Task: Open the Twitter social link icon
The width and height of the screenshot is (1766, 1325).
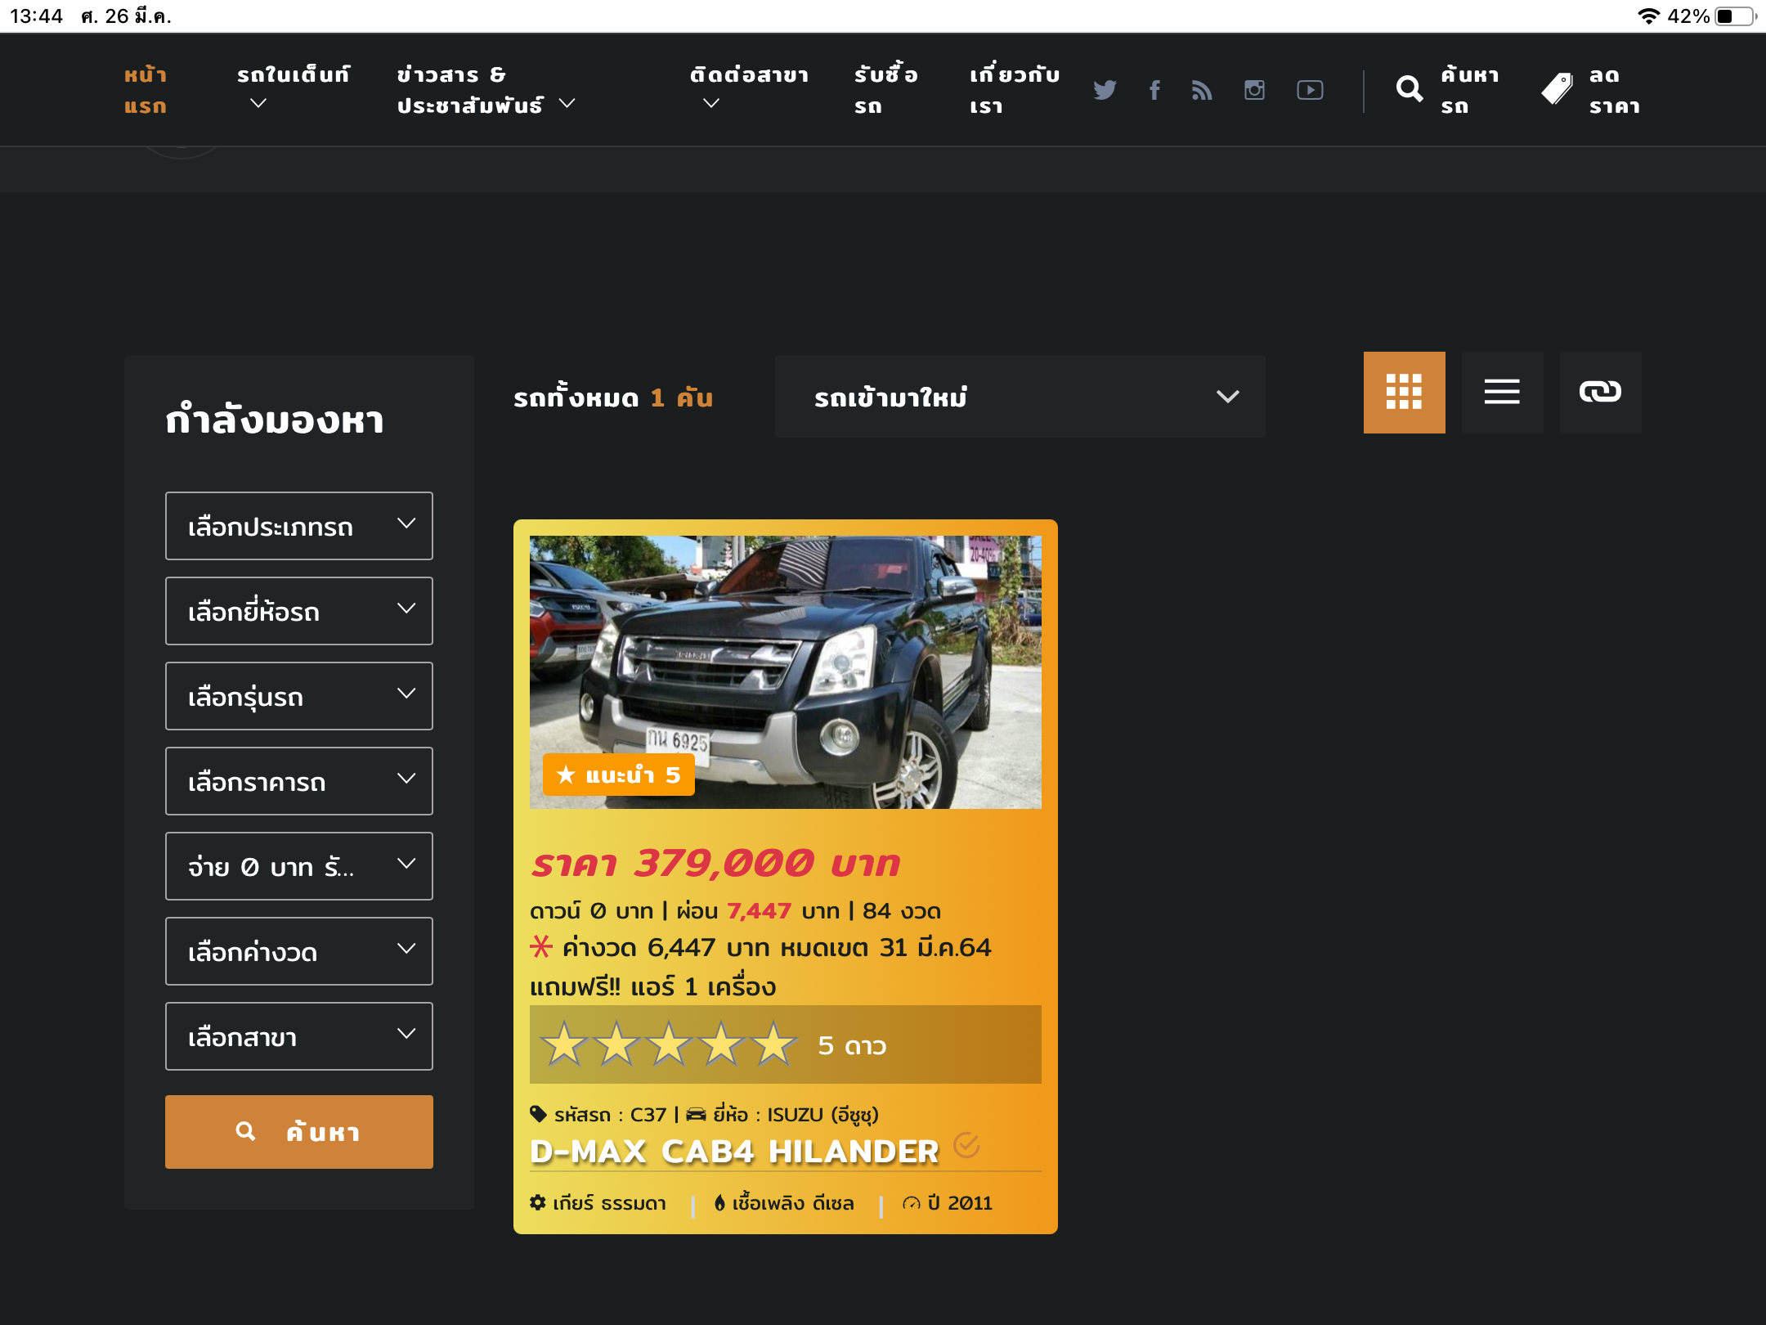Action: (x=1105, y=90)
